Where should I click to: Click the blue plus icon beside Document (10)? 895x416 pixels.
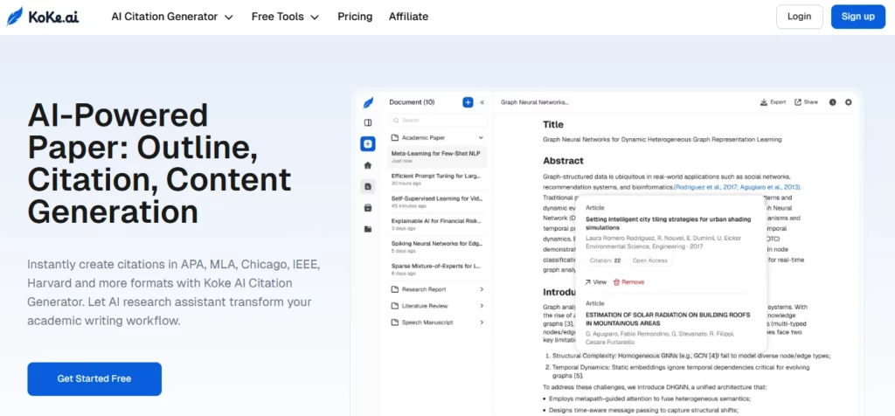(x=468, y=102)
